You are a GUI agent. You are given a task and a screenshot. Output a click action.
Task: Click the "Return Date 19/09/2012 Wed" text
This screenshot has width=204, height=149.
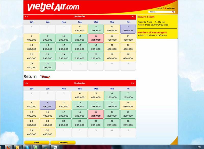[x=153, y=25]
